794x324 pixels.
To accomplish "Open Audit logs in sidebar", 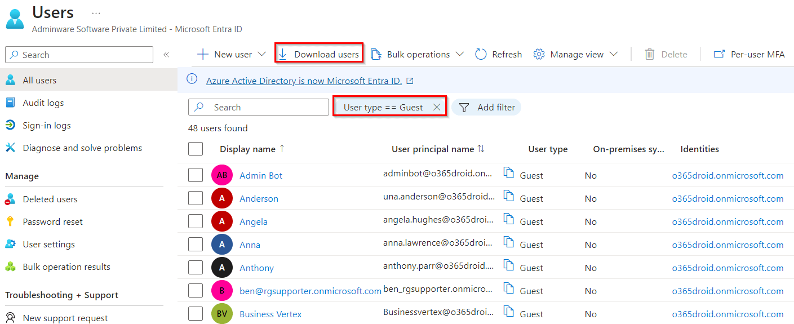I will coord(43,103).
